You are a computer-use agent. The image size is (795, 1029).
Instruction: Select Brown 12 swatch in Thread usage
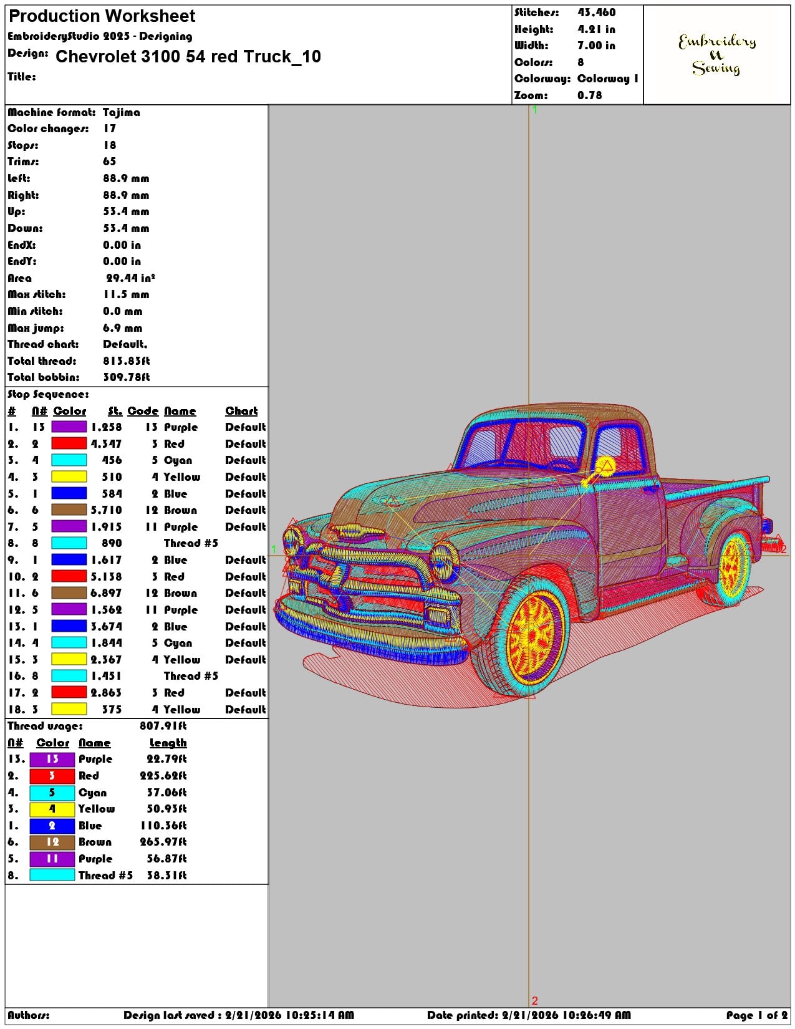tap(52, 843)
